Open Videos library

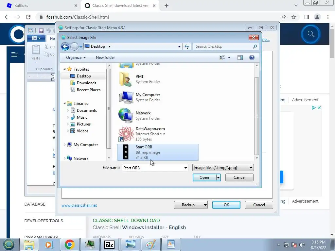82,131
